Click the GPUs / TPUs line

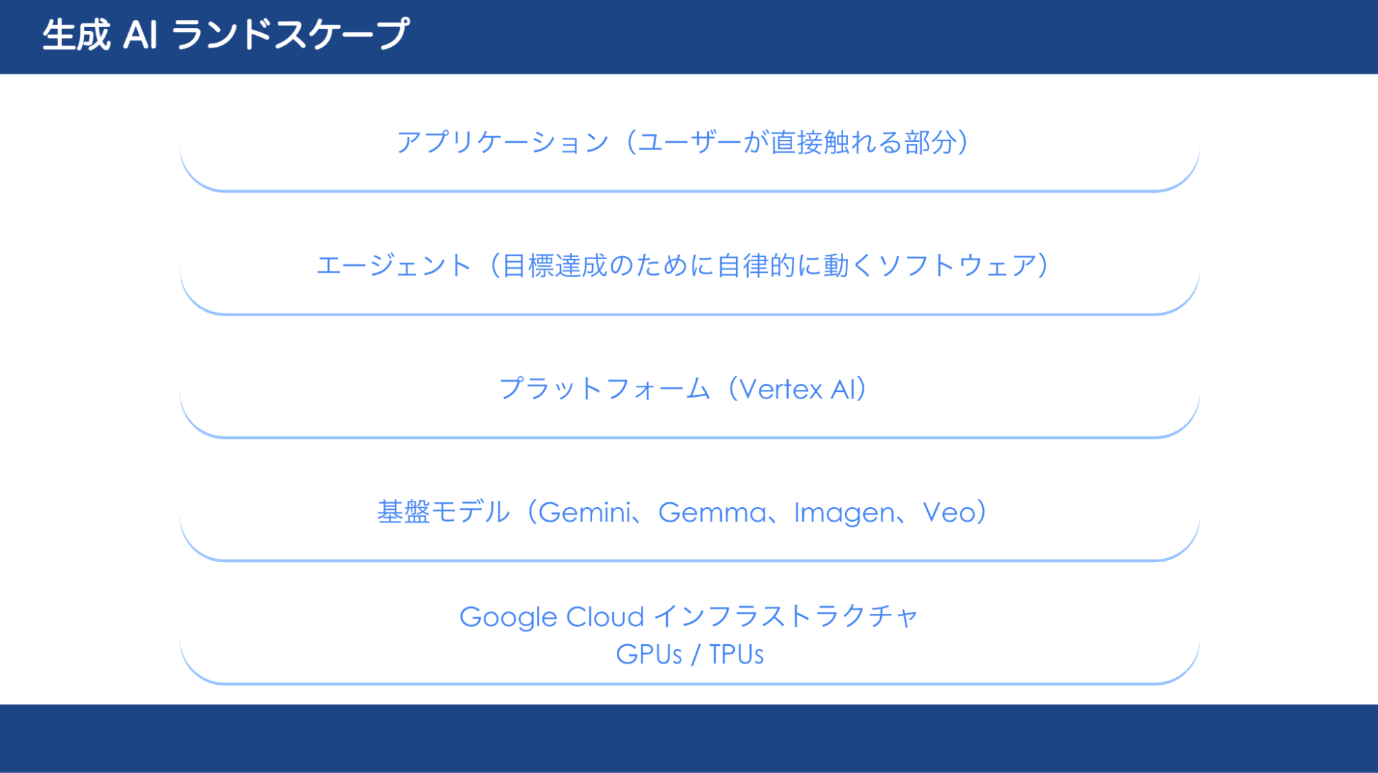[689, 655]
